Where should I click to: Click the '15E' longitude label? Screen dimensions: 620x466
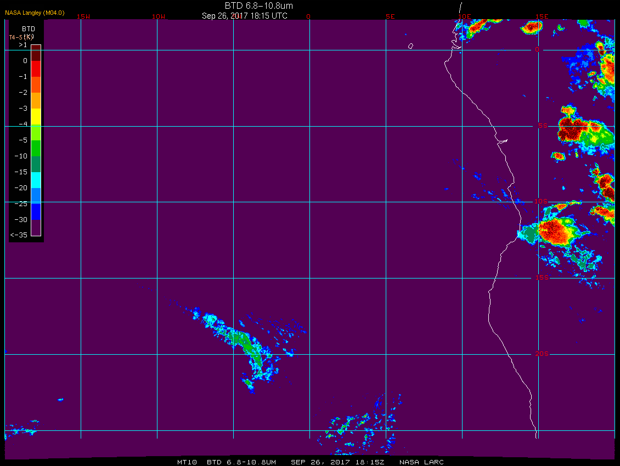(x=542, y=16)
